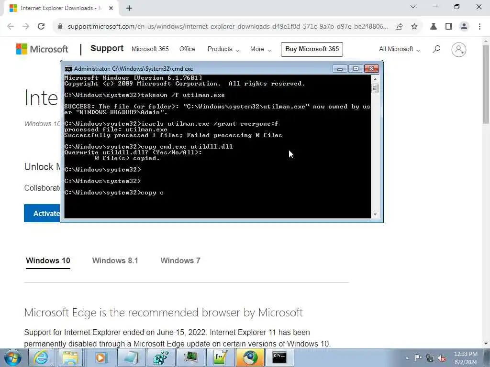Minimize the cmd.exe window
490x367 pixels.
[340, 69]
